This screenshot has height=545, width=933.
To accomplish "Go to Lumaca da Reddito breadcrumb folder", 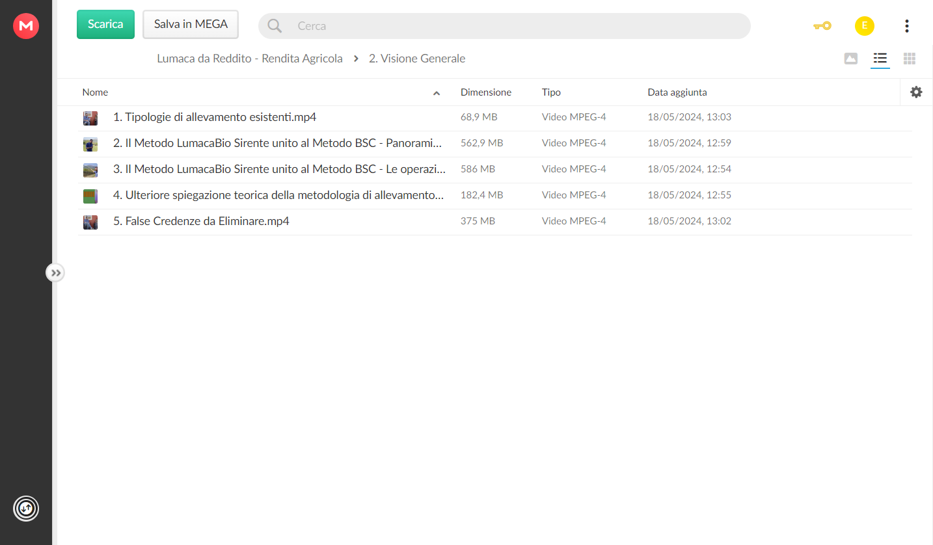I will click(250, 59).
